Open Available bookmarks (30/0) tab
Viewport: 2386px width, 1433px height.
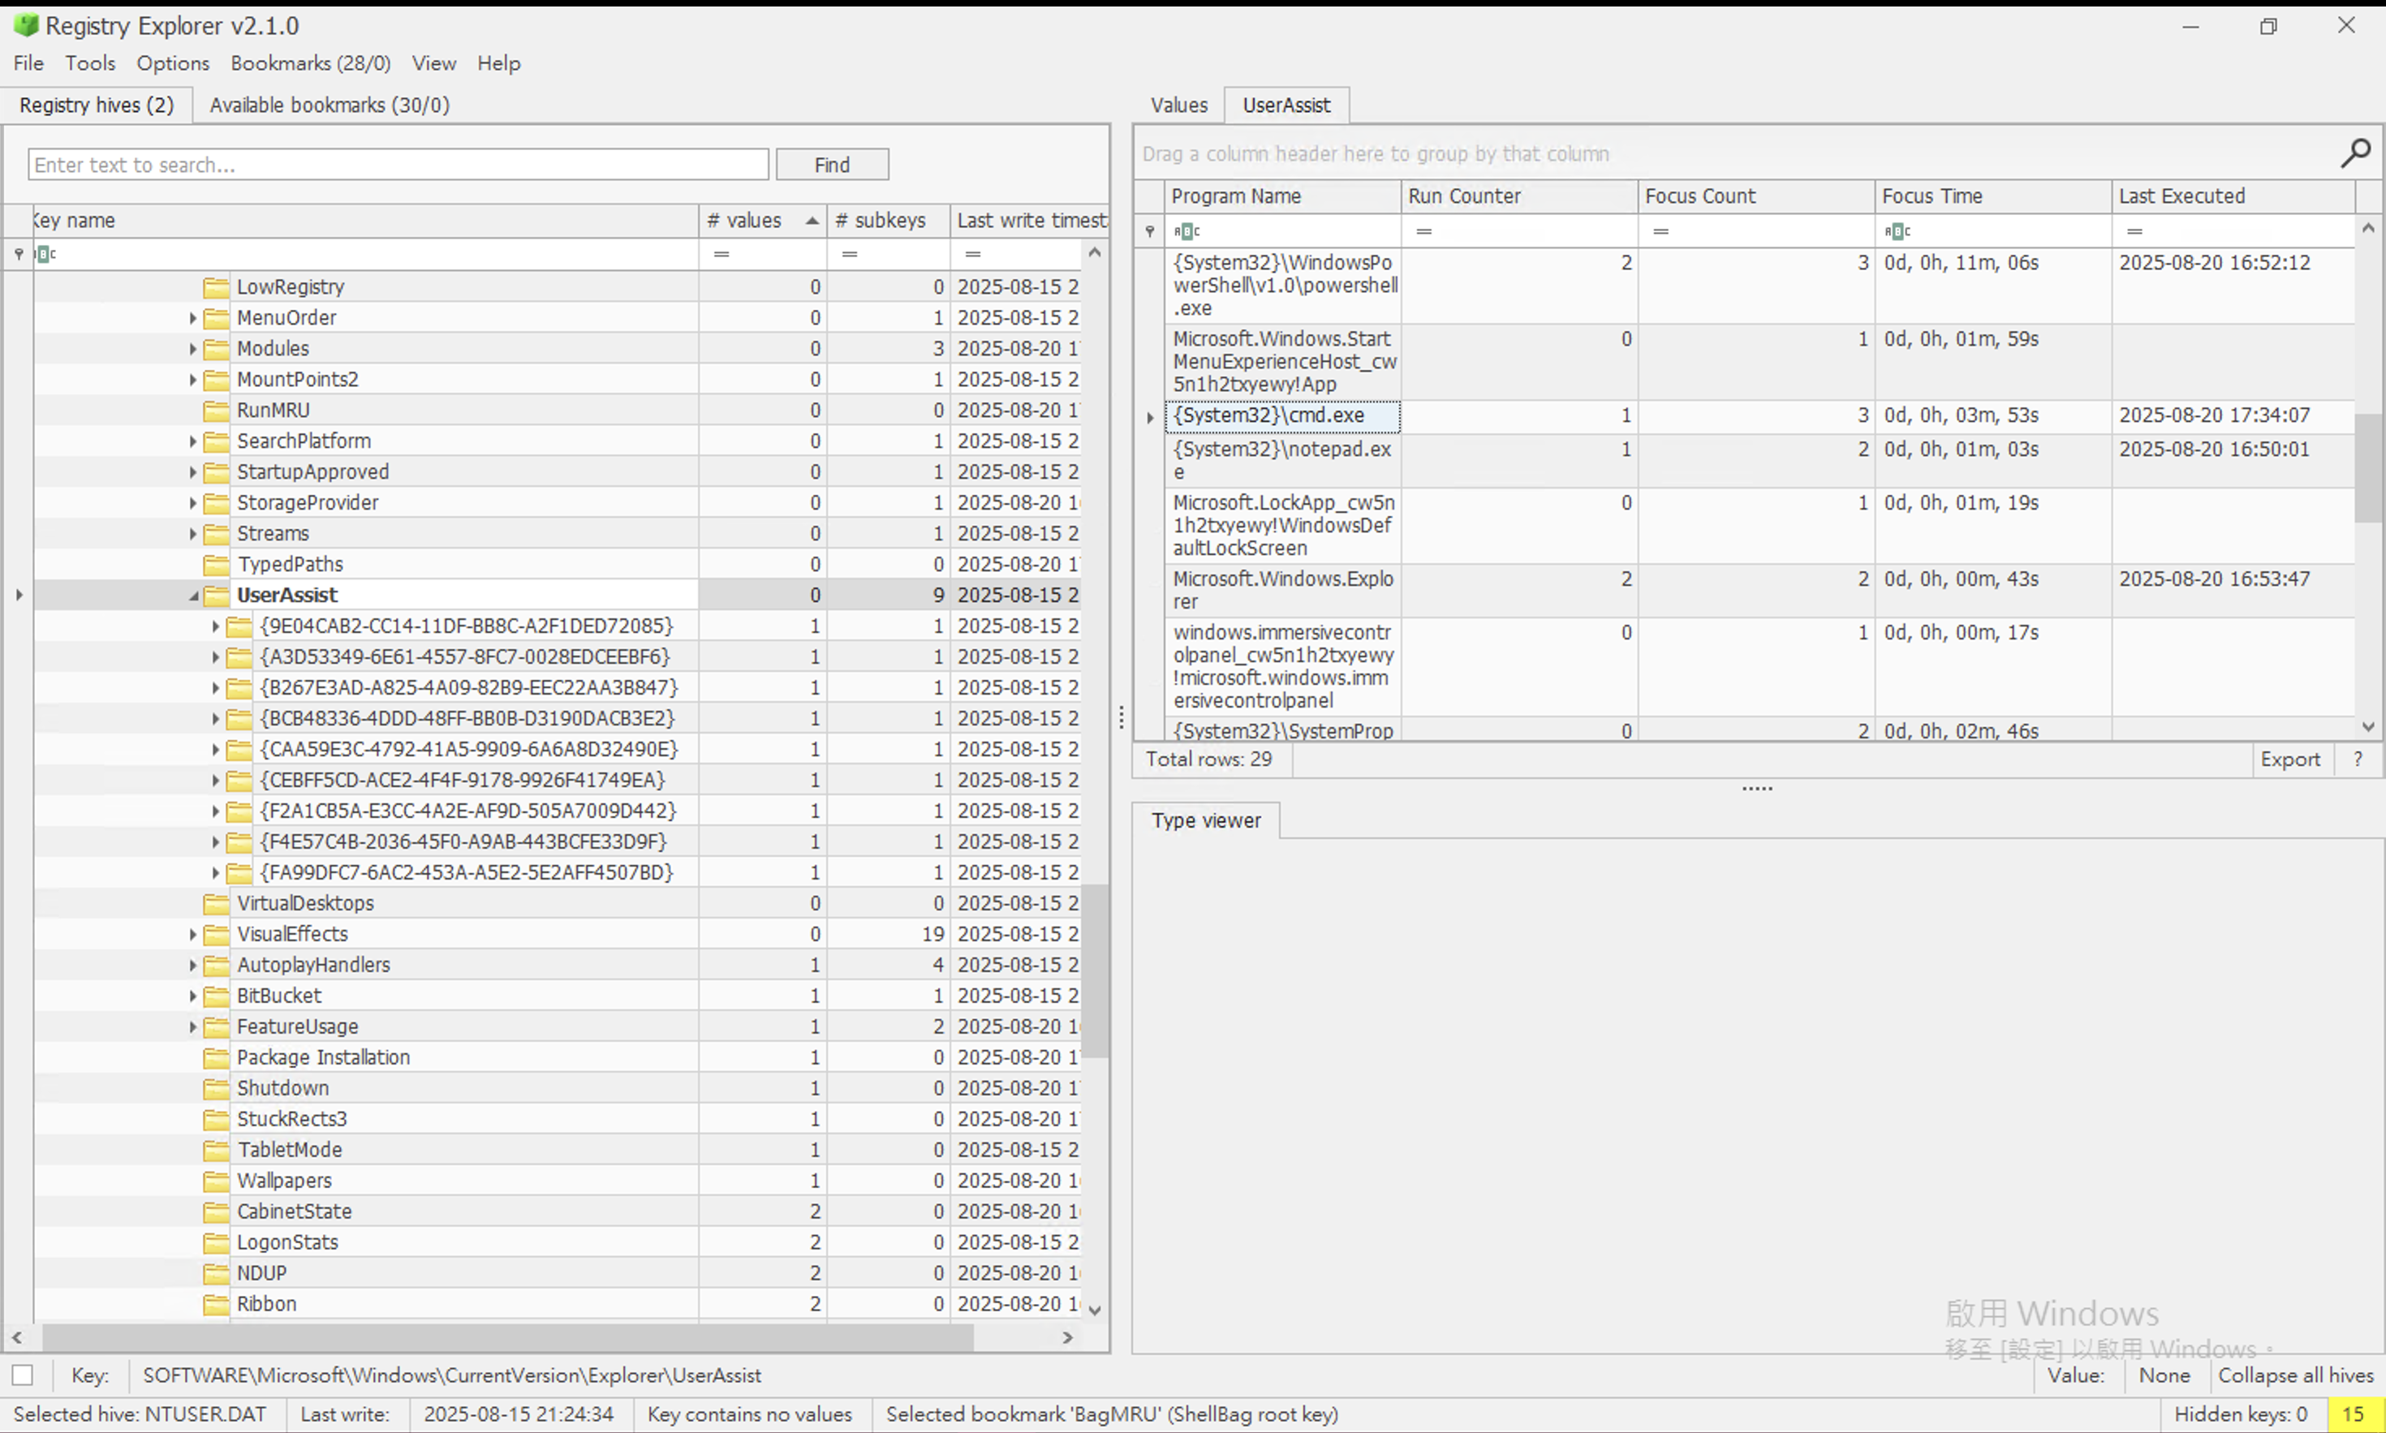coord(329,105)
